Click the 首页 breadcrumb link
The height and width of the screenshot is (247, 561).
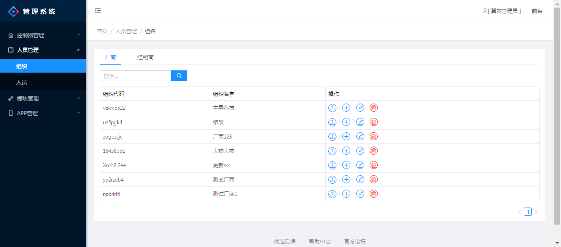tap(102, 31)
